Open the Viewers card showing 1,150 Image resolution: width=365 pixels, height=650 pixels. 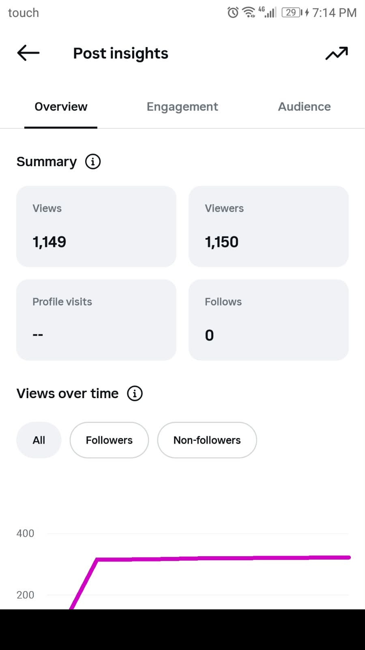pos(268,226)
